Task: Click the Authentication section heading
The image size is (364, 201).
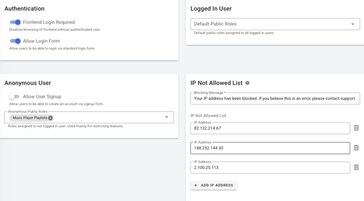Action: coord(24,9)
